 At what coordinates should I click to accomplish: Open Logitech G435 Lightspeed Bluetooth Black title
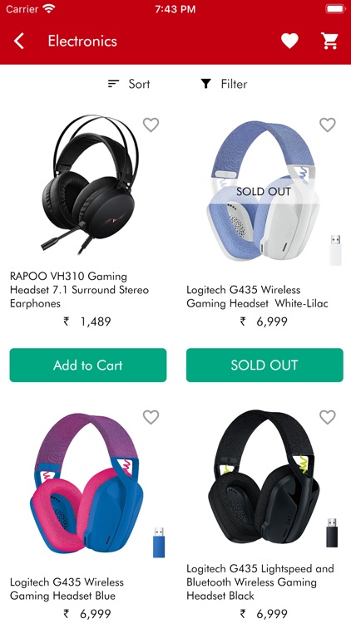pos(260,582)
